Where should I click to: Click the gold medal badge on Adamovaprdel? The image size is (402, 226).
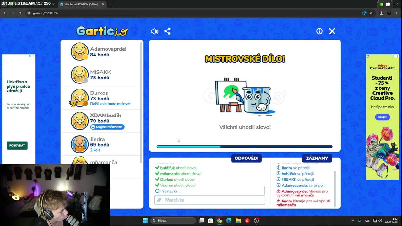point(85,57)
